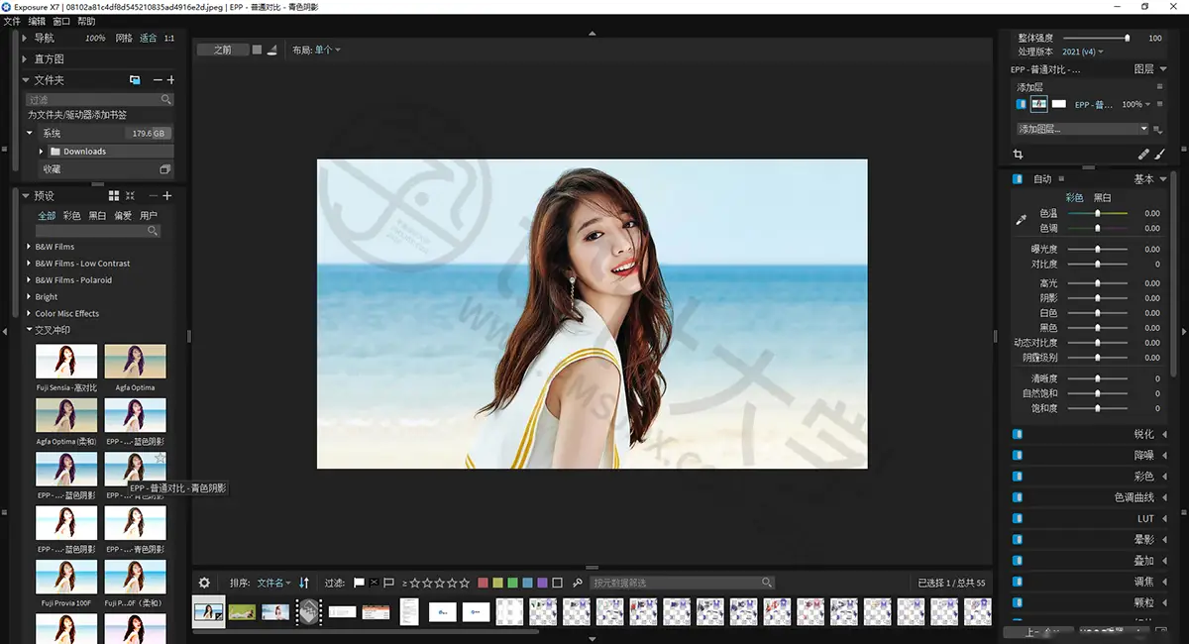Open the 添加图层 dropdown
This screenshot has width=1189, height=644.
[1083, 129]
